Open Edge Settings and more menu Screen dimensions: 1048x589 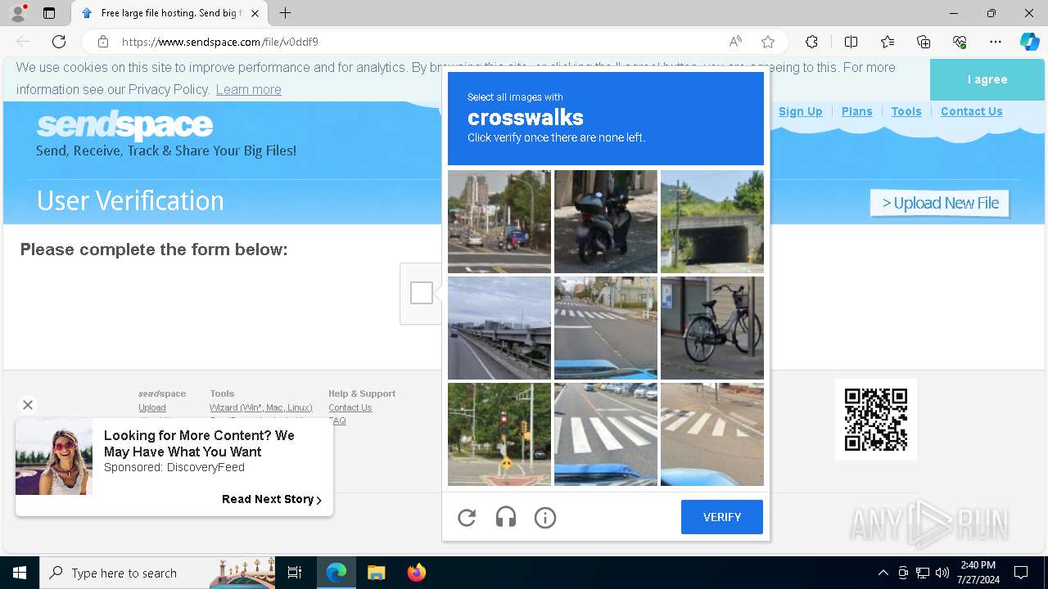click(996, 42)
